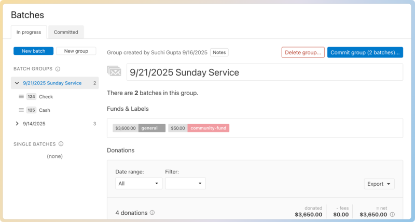Click the info icon beside Batch Groups
Viewport: 415px width, 222px height.
click(x=58, y=69)
